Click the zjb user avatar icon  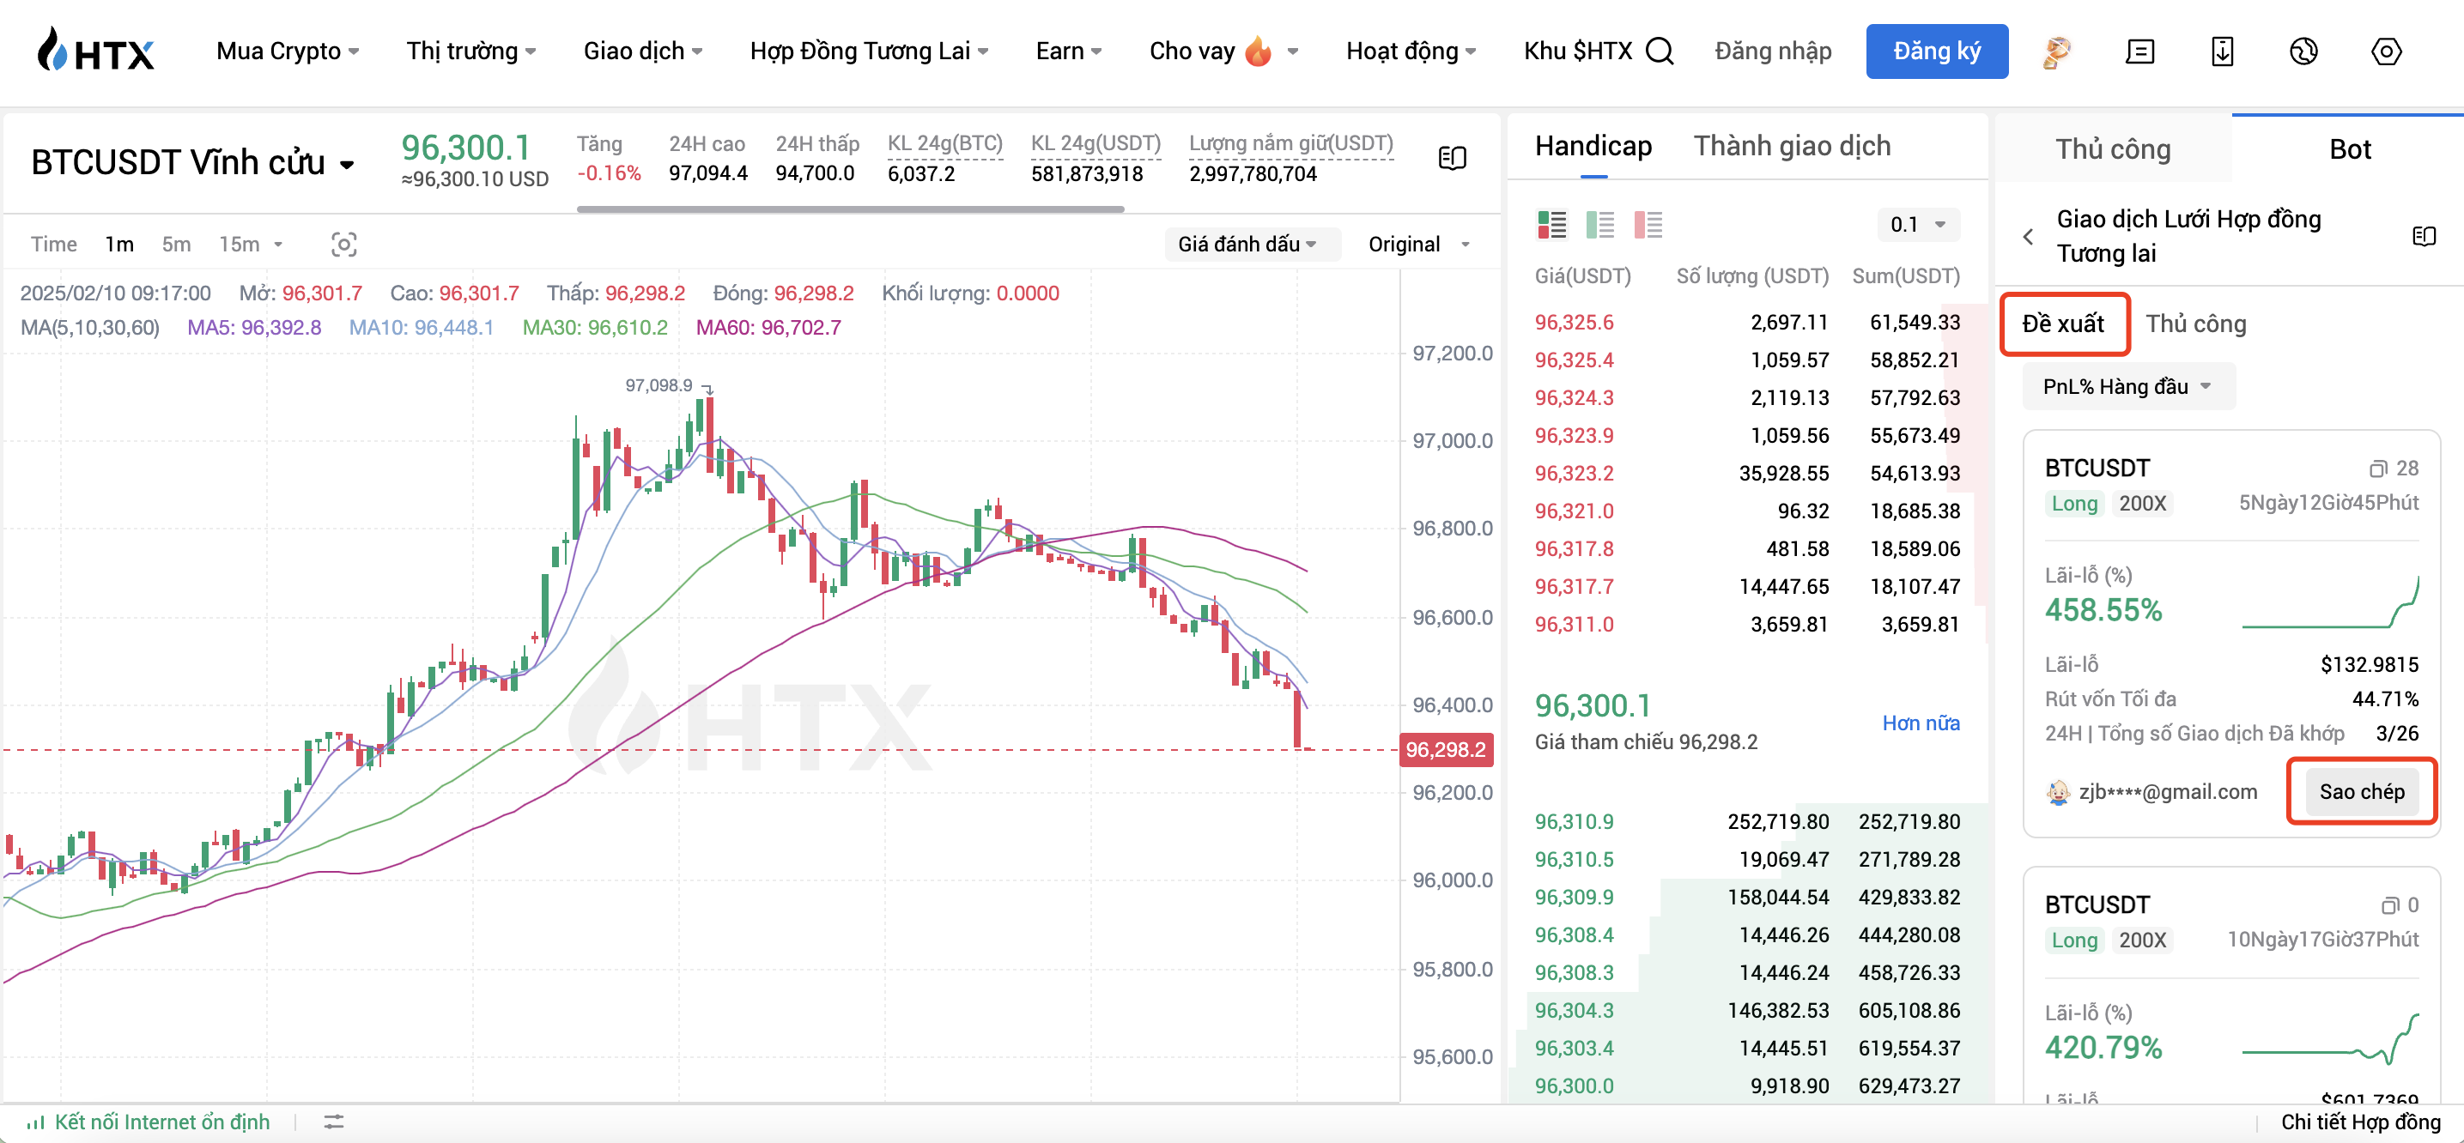click(x=2057, y=792)
